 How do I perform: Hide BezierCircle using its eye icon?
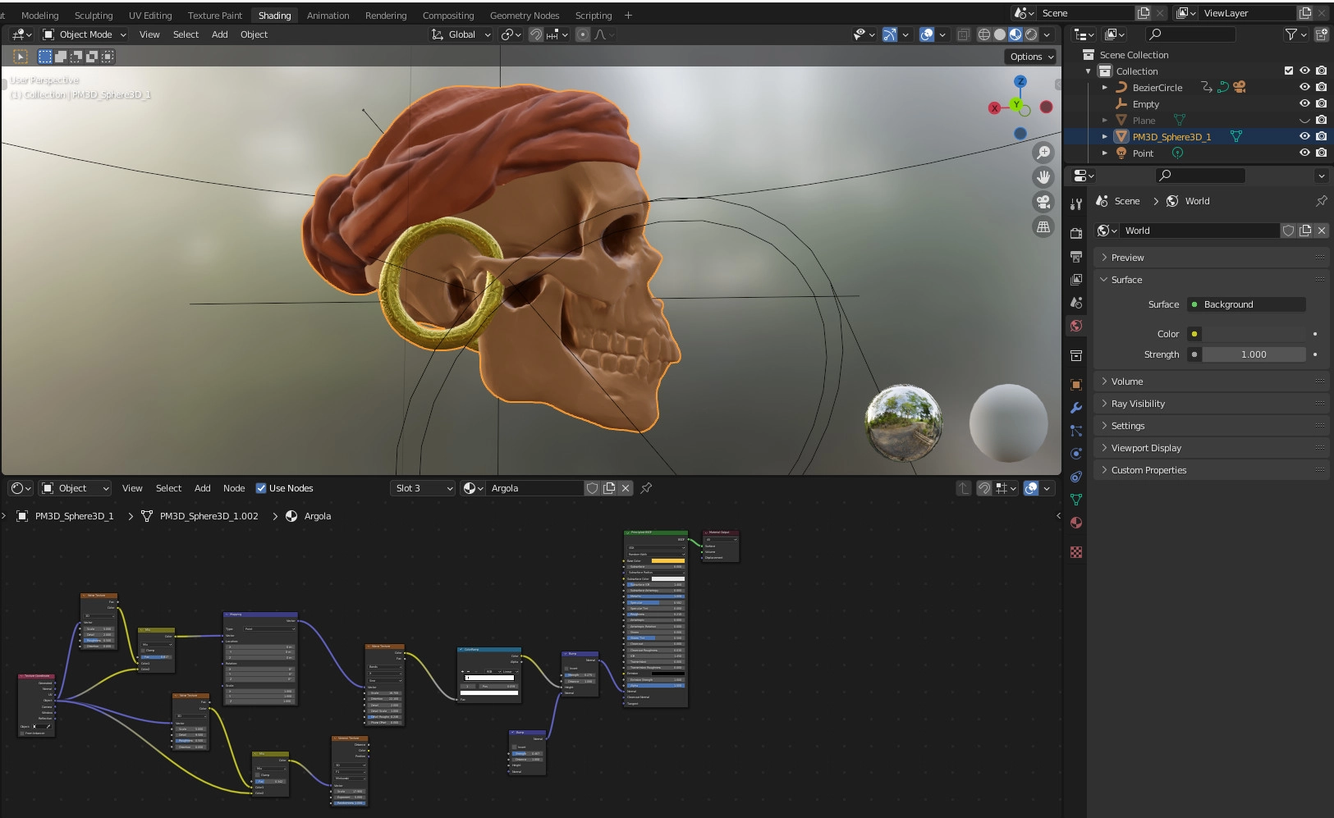click(1304, 88)
